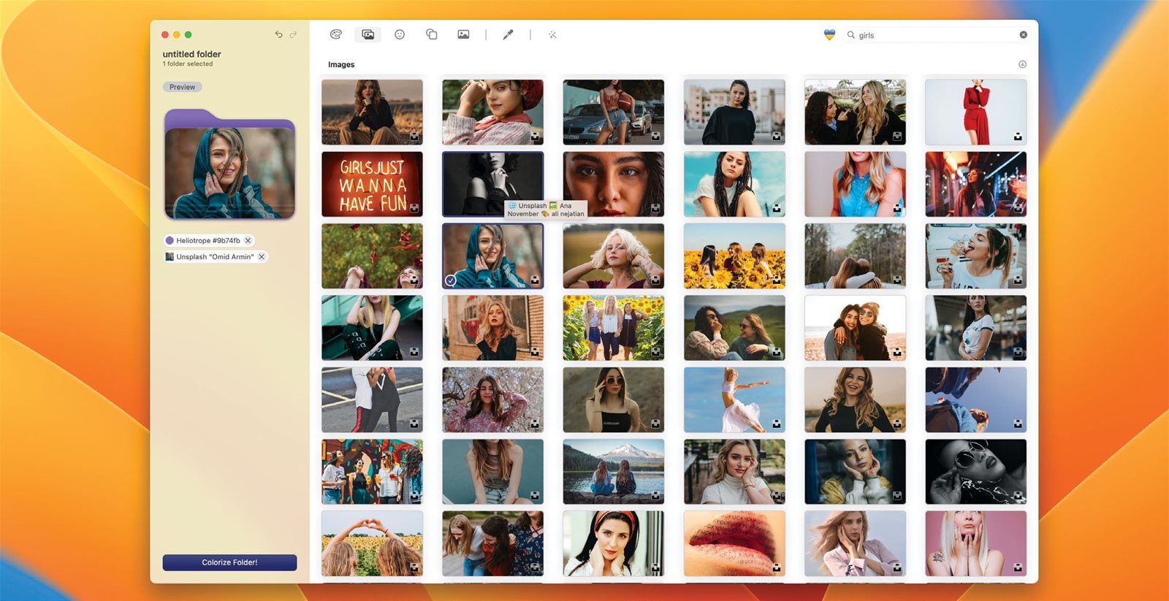
Task: Select the two girls hugging in forest thumbnail
Action: [855, 256]
